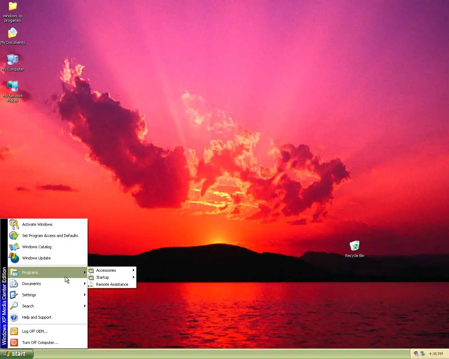
Task: Open the windows xp progames folder icon
Action: coord(13,6)
